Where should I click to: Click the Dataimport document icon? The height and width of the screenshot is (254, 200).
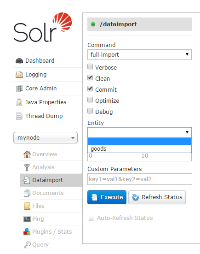coord(27,180)
